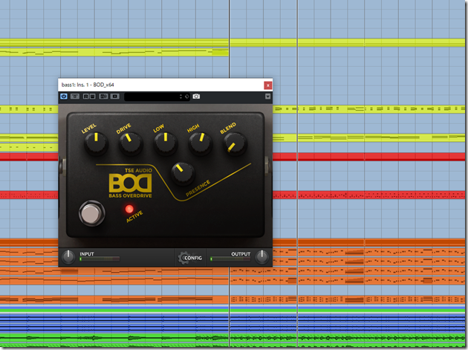468x350 pixels.
Task: Close the BOD_x64 plugin window
Action: click(267, 85)
